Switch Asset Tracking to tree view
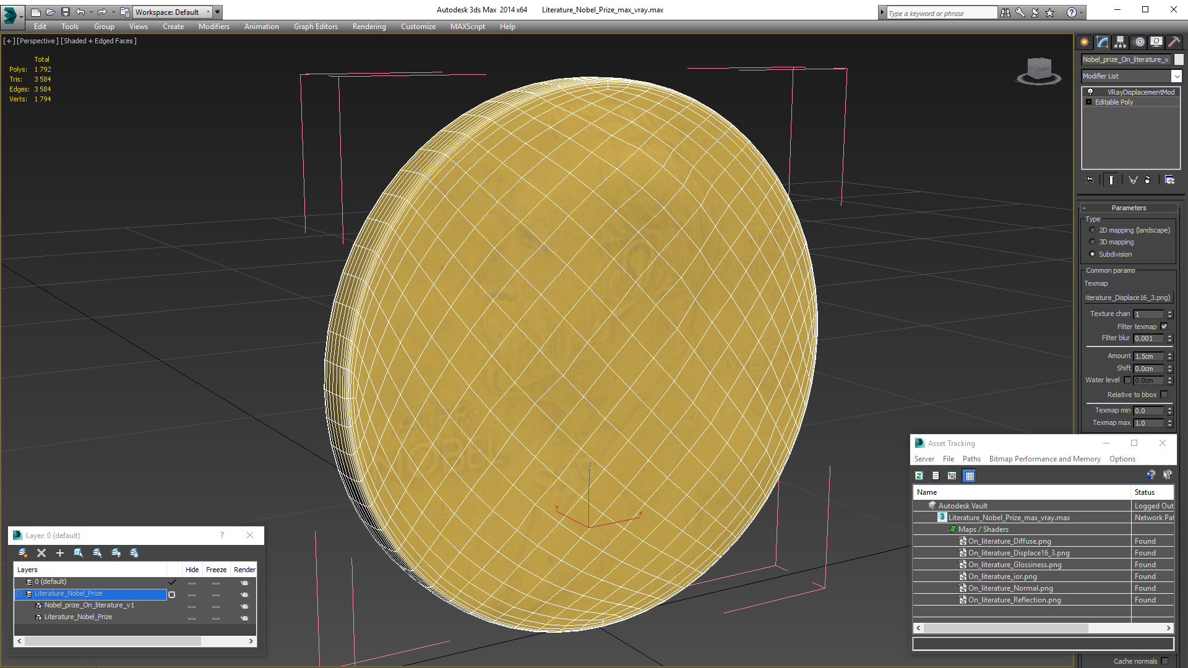This screenshot has height=668, width=1188. pos(952,476)
